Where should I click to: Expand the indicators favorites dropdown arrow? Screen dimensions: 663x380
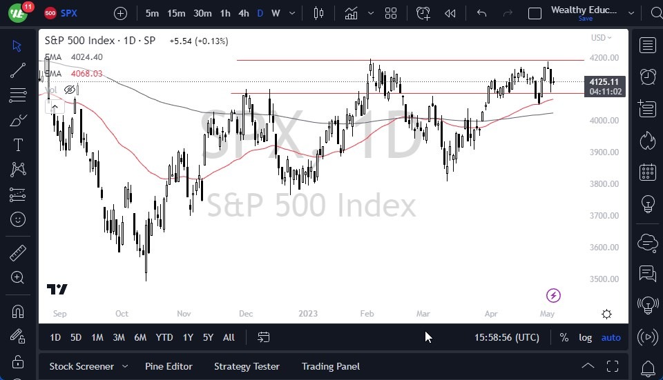[x=371, y=13]
